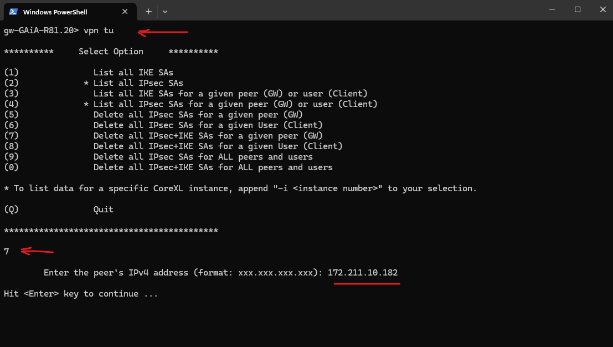Click option (5) Delete all IPsec SAs for peer
Image resolution: width=613 pixels, height=347 pixels.
tap(153, 115)
